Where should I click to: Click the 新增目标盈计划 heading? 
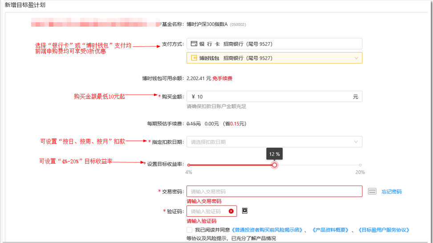point(25,5)
